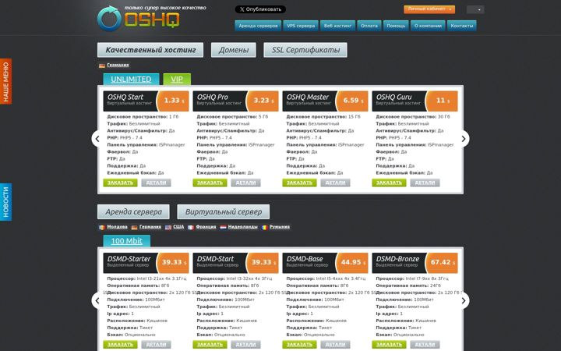This screenshot has height=351, width=561.
Task: Click the X Опубликовать share button
Action: click(x=260, y=9)
